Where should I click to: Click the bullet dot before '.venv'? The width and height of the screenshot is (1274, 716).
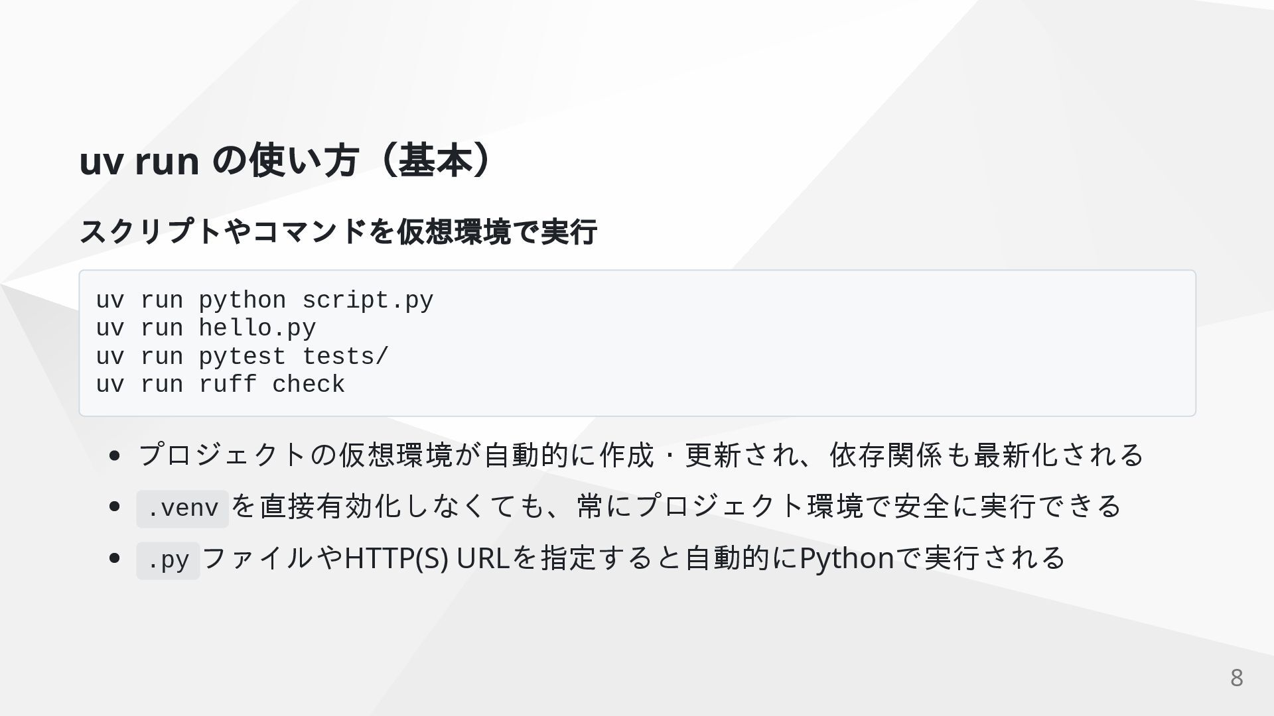click(x=114, y=507)
